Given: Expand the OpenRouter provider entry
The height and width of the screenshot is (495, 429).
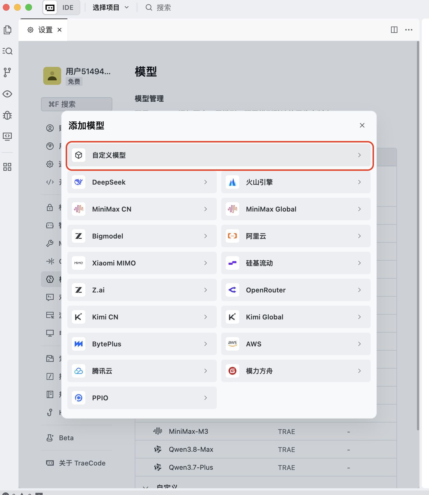Looking at the screenshot, I should point(296,290).
